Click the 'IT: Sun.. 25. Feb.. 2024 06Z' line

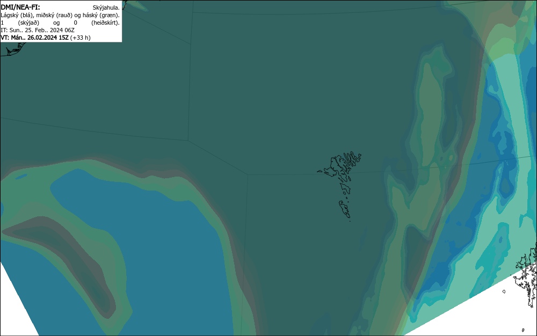click(x=38, y=30)
